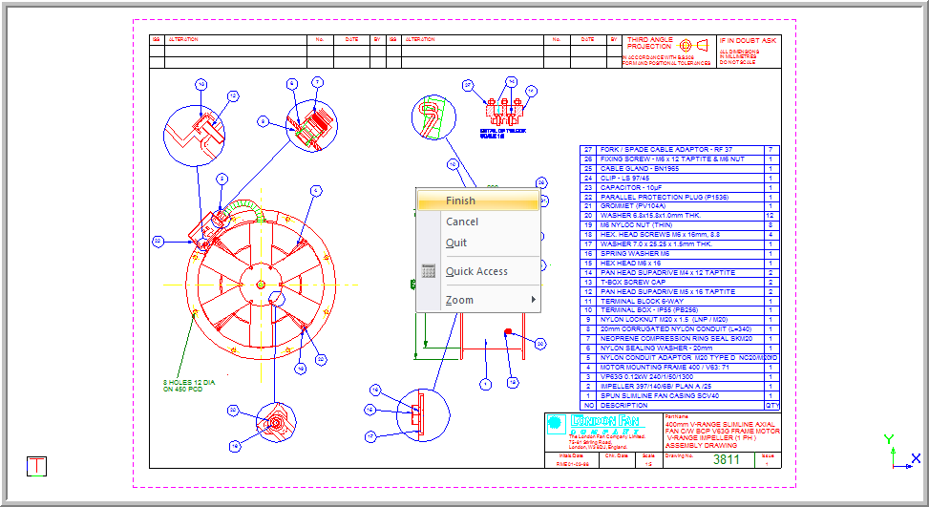Click the IF IN DOUBT ASK text
Screen dimensions: 929x507
(749, 41)
